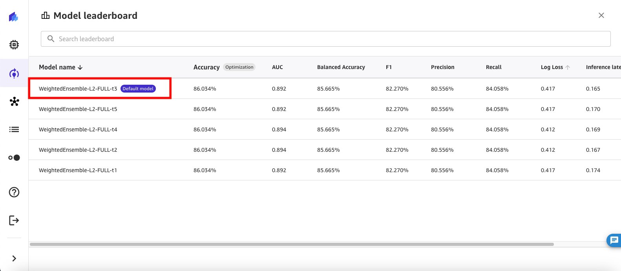The width and height of the screenshot is (621, 271).
Task: Sort by the Accuracy column header
Action: point(206,67)
